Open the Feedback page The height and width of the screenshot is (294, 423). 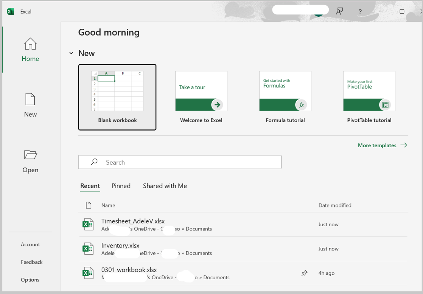[31, 262]
